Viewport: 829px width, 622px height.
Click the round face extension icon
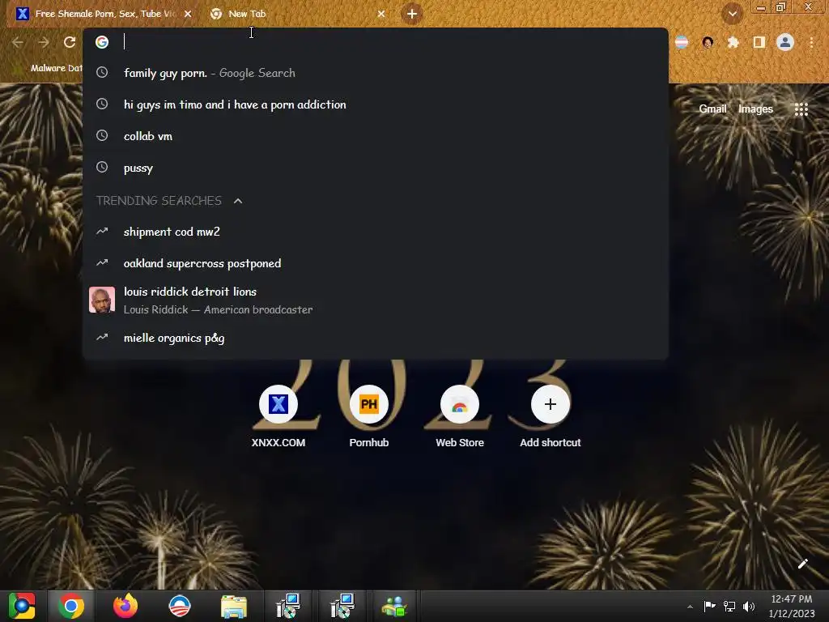[708, 42]
